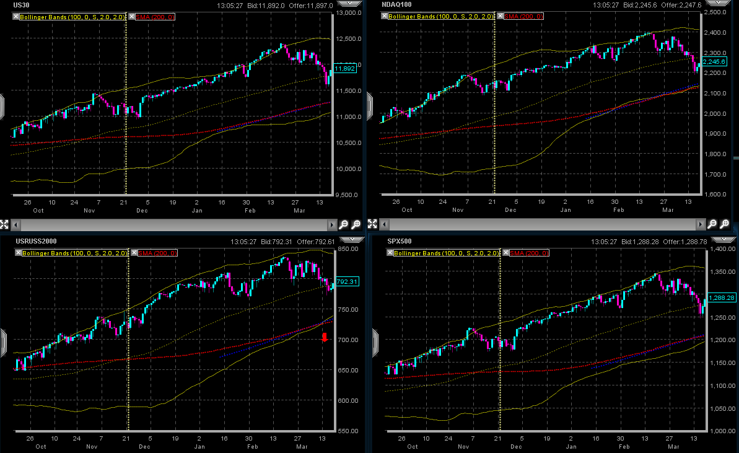Click the 2,245.6 current price tag on NDAQ100
This screenshot has height=453, width=739.
pos(714,62)
